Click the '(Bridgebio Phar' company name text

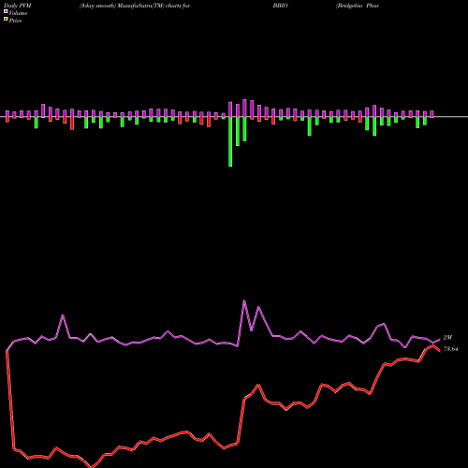coord(358,6)
